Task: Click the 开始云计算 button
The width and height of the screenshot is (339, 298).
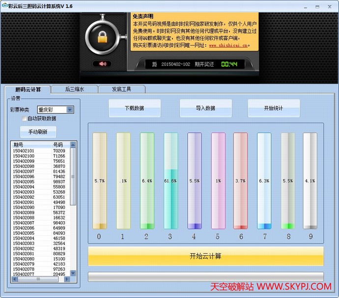Action: 205,256
